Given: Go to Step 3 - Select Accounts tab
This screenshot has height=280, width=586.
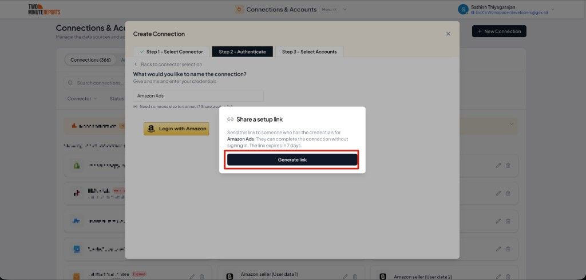Looking at the screenshot, I should click(310, 51).
